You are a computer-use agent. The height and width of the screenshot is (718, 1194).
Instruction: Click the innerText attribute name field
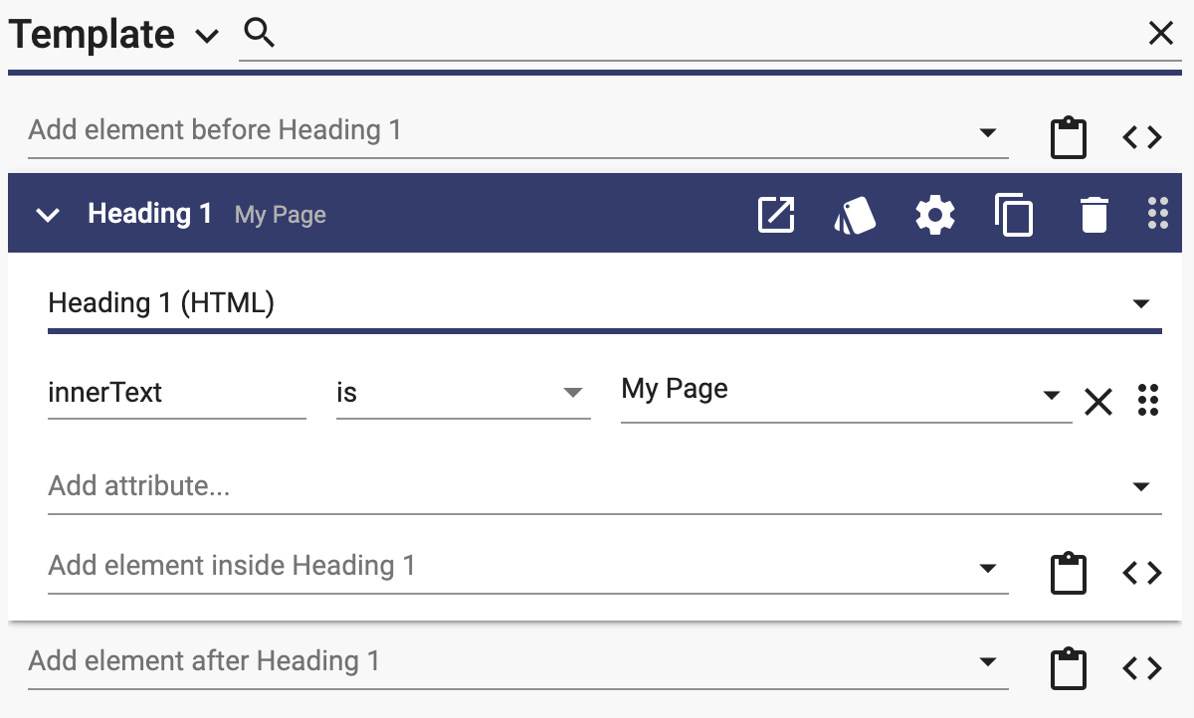tap(177, 393)
